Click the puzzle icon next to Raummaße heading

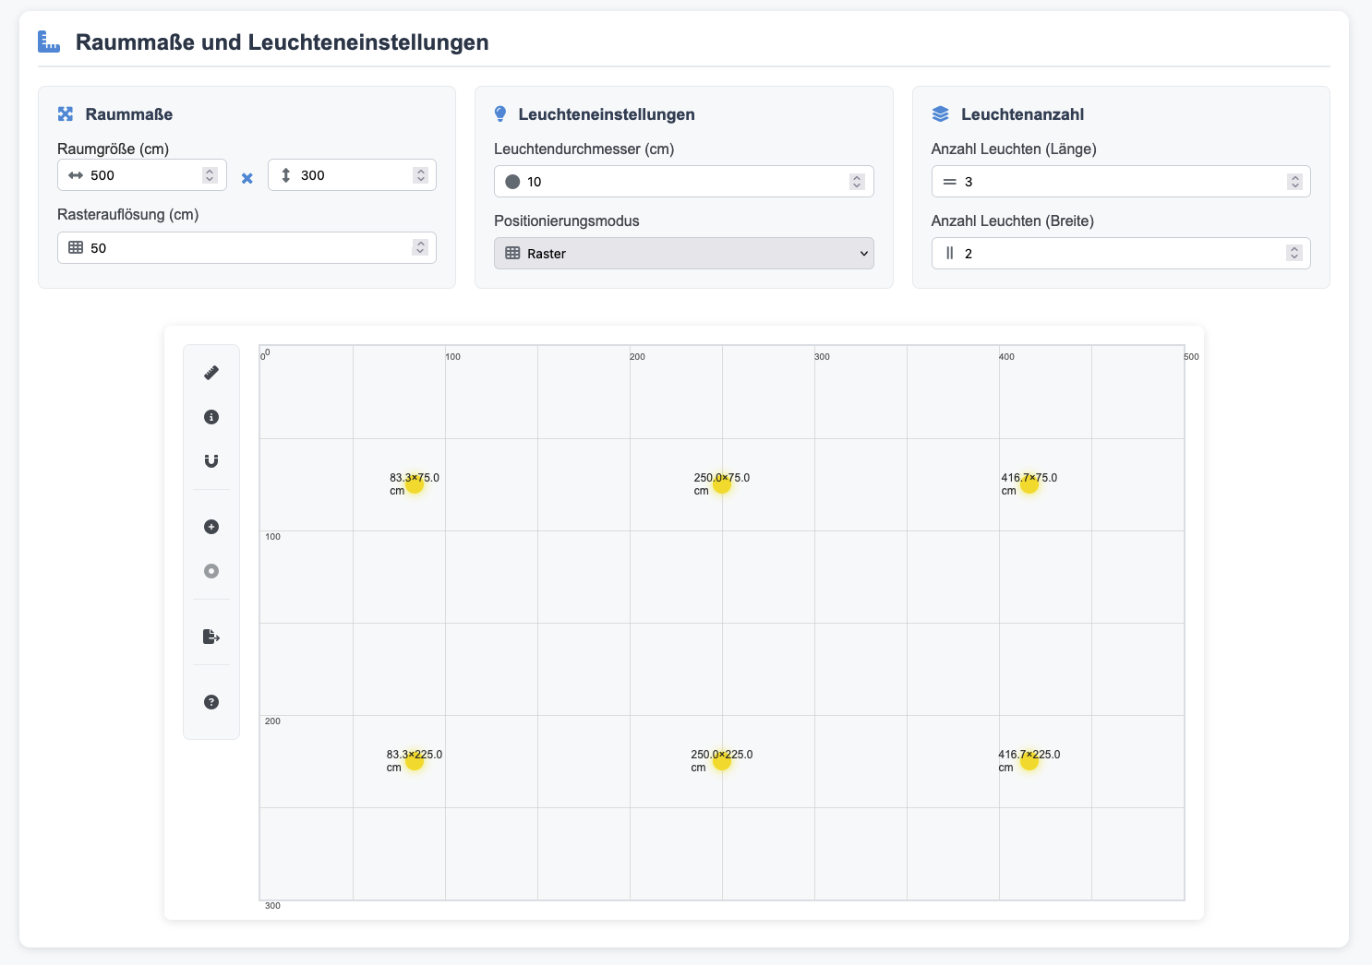65,113
